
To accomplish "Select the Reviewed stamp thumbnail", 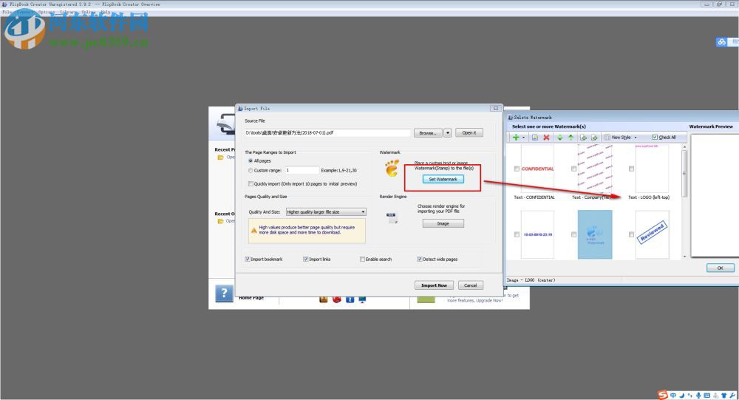I will 653,234.
